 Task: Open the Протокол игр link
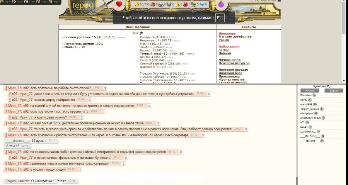point(229,76)
